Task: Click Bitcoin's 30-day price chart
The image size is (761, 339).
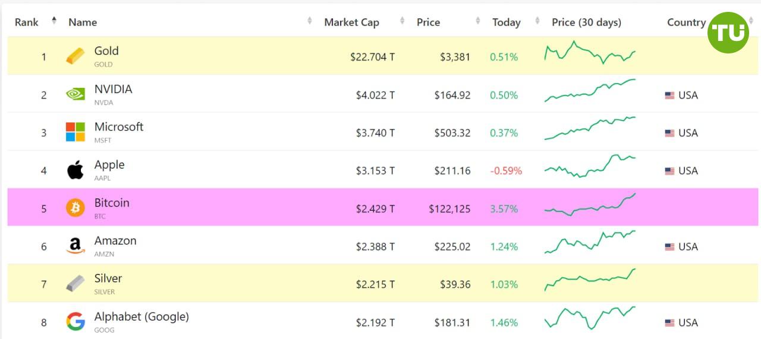Action: (590, 204)
